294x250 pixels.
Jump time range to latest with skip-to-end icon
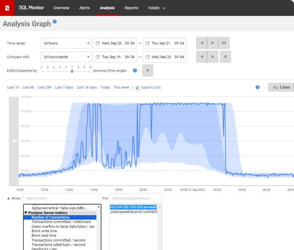coord(224,43)
